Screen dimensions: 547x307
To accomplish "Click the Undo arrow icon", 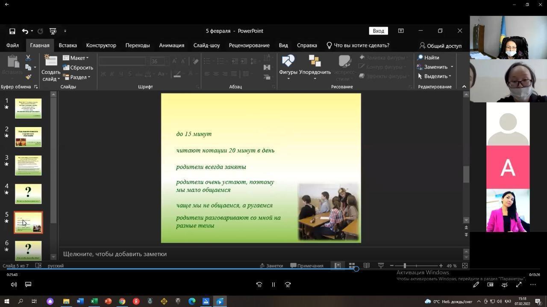I will pos(25,31).
